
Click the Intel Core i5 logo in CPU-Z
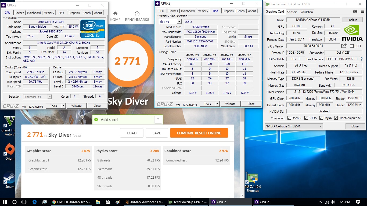[x=93, y=29]
